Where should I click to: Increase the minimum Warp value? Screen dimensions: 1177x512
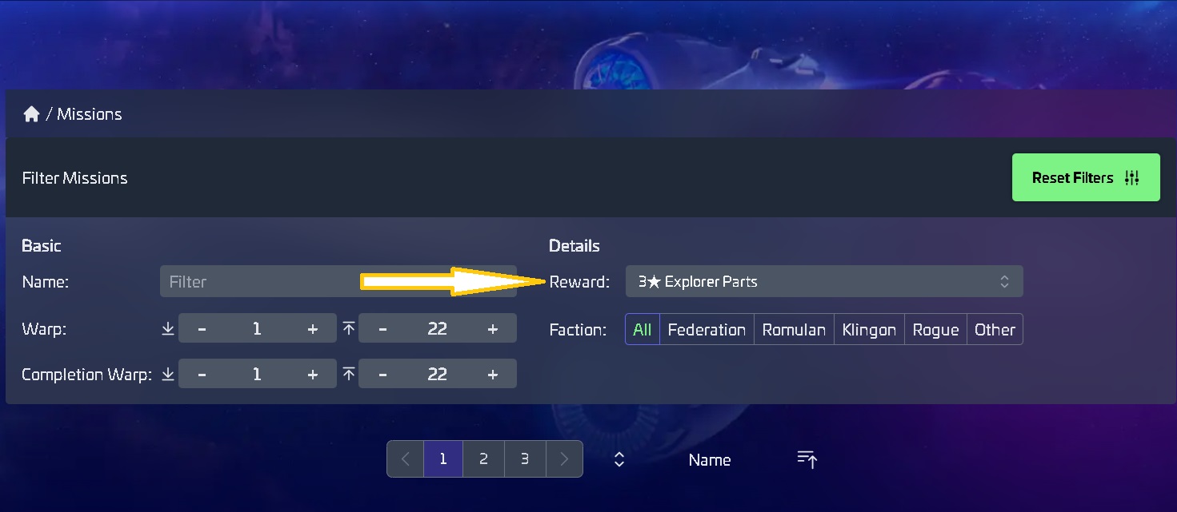[x=312, y=329]
